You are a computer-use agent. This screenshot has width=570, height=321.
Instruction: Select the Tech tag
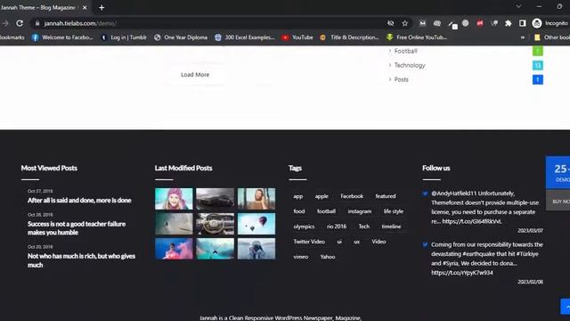[x=364, y=226]
